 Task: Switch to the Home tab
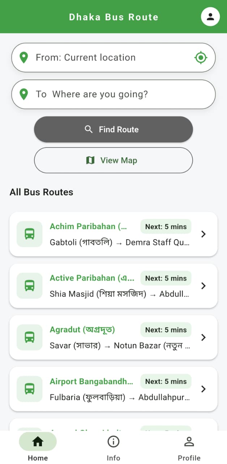pyautogui.click(x=38, y=442)
